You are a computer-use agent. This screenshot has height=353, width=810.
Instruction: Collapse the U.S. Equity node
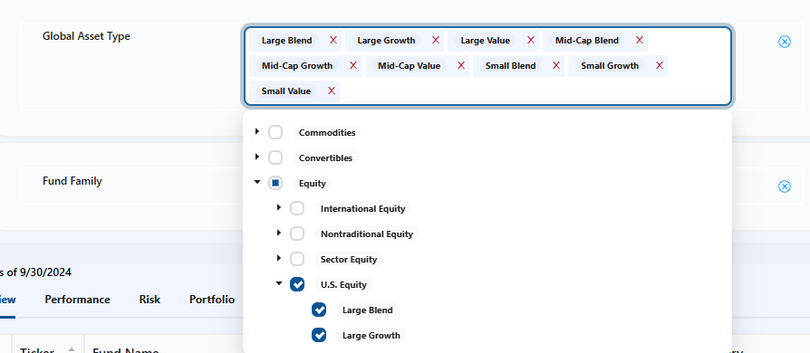pos(279,283)
